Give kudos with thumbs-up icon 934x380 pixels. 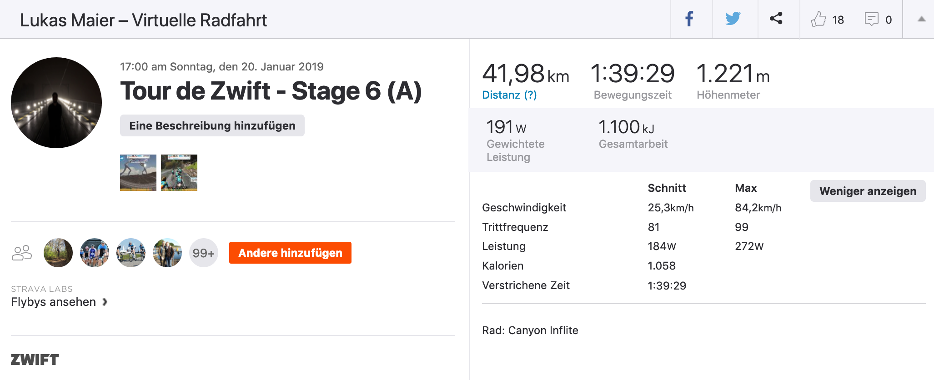818,20
